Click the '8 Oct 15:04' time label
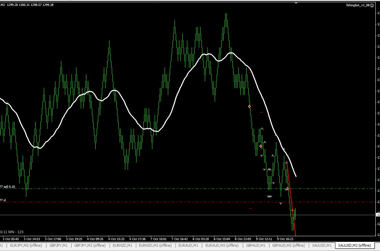Viewport: 380px width, 251px height. 222,239
